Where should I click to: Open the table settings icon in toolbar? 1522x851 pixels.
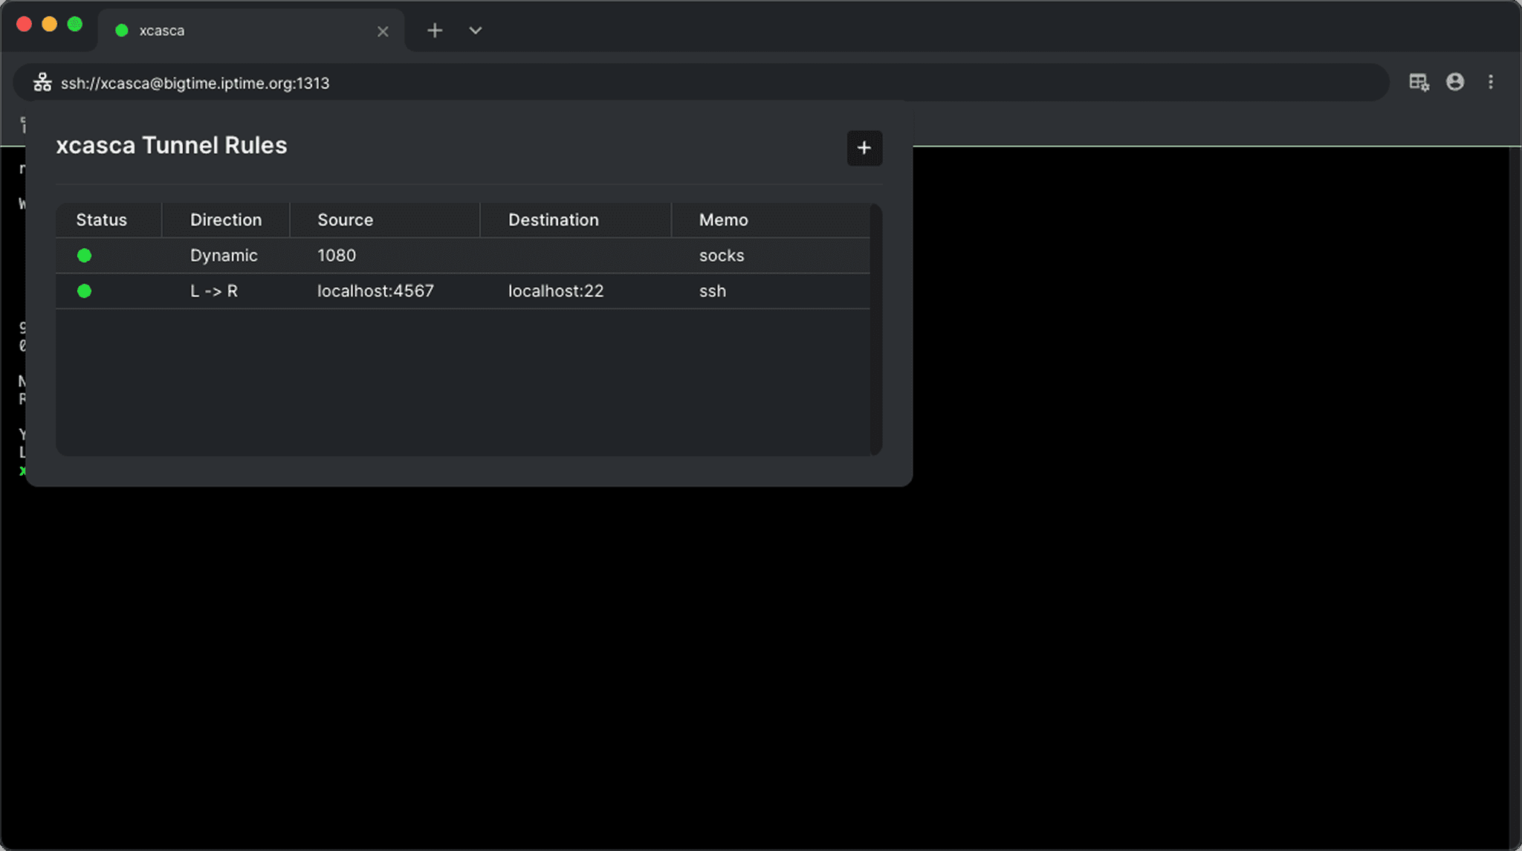(x=1419, y=82)
